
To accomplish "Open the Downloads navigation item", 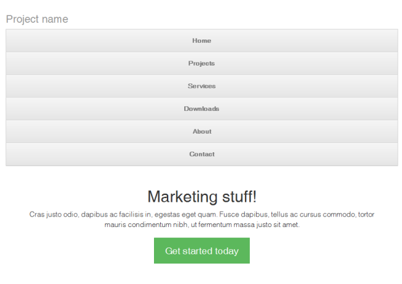I will (202, 109).
